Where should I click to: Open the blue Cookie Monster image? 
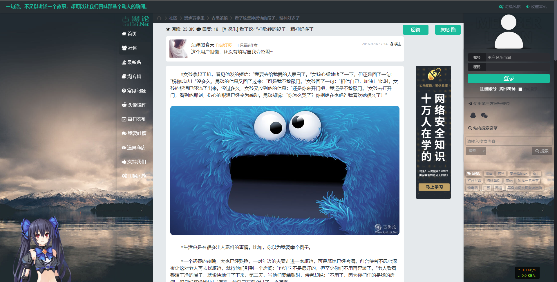285,170
